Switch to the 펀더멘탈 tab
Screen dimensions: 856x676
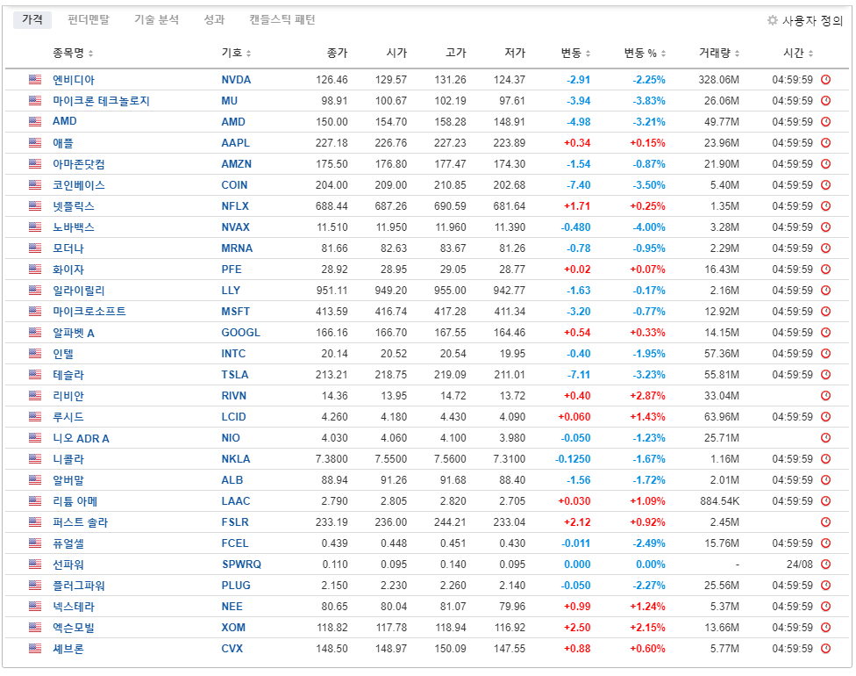(89, 19)
